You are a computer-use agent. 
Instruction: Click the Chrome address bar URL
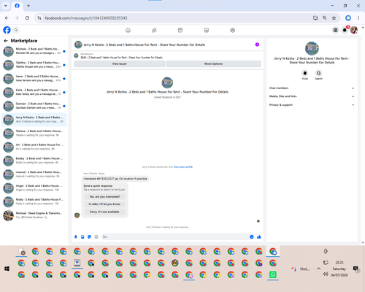86,18
